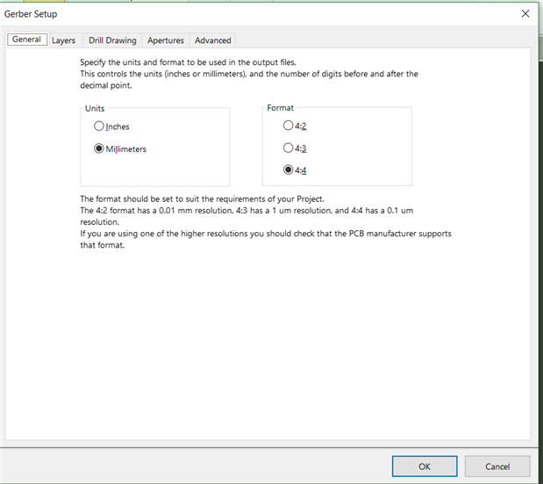Switch to the Layers tab
The image size is (543, 484).
[63, 40]
